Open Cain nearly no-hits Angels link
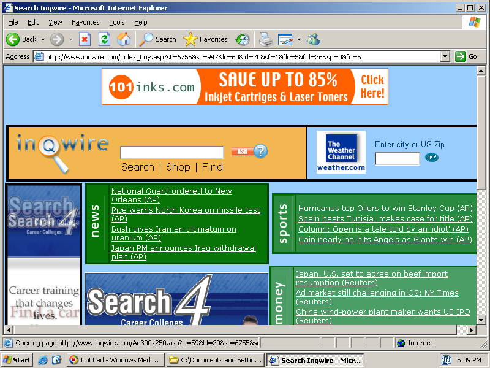The image size is (490, 368). click(385, 240)
